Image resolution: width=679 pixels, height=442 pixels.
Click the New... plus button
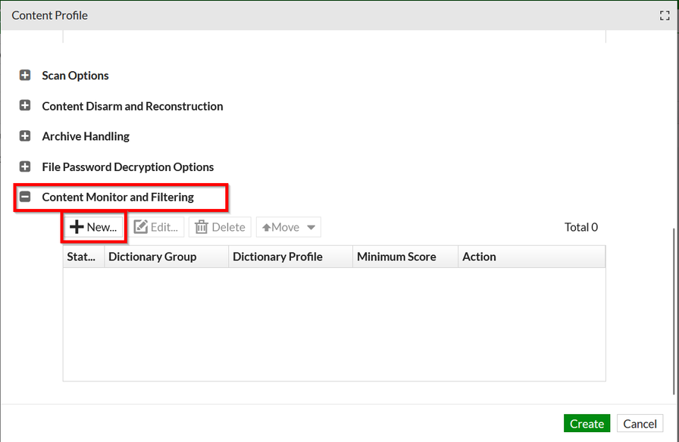[93, 227]
